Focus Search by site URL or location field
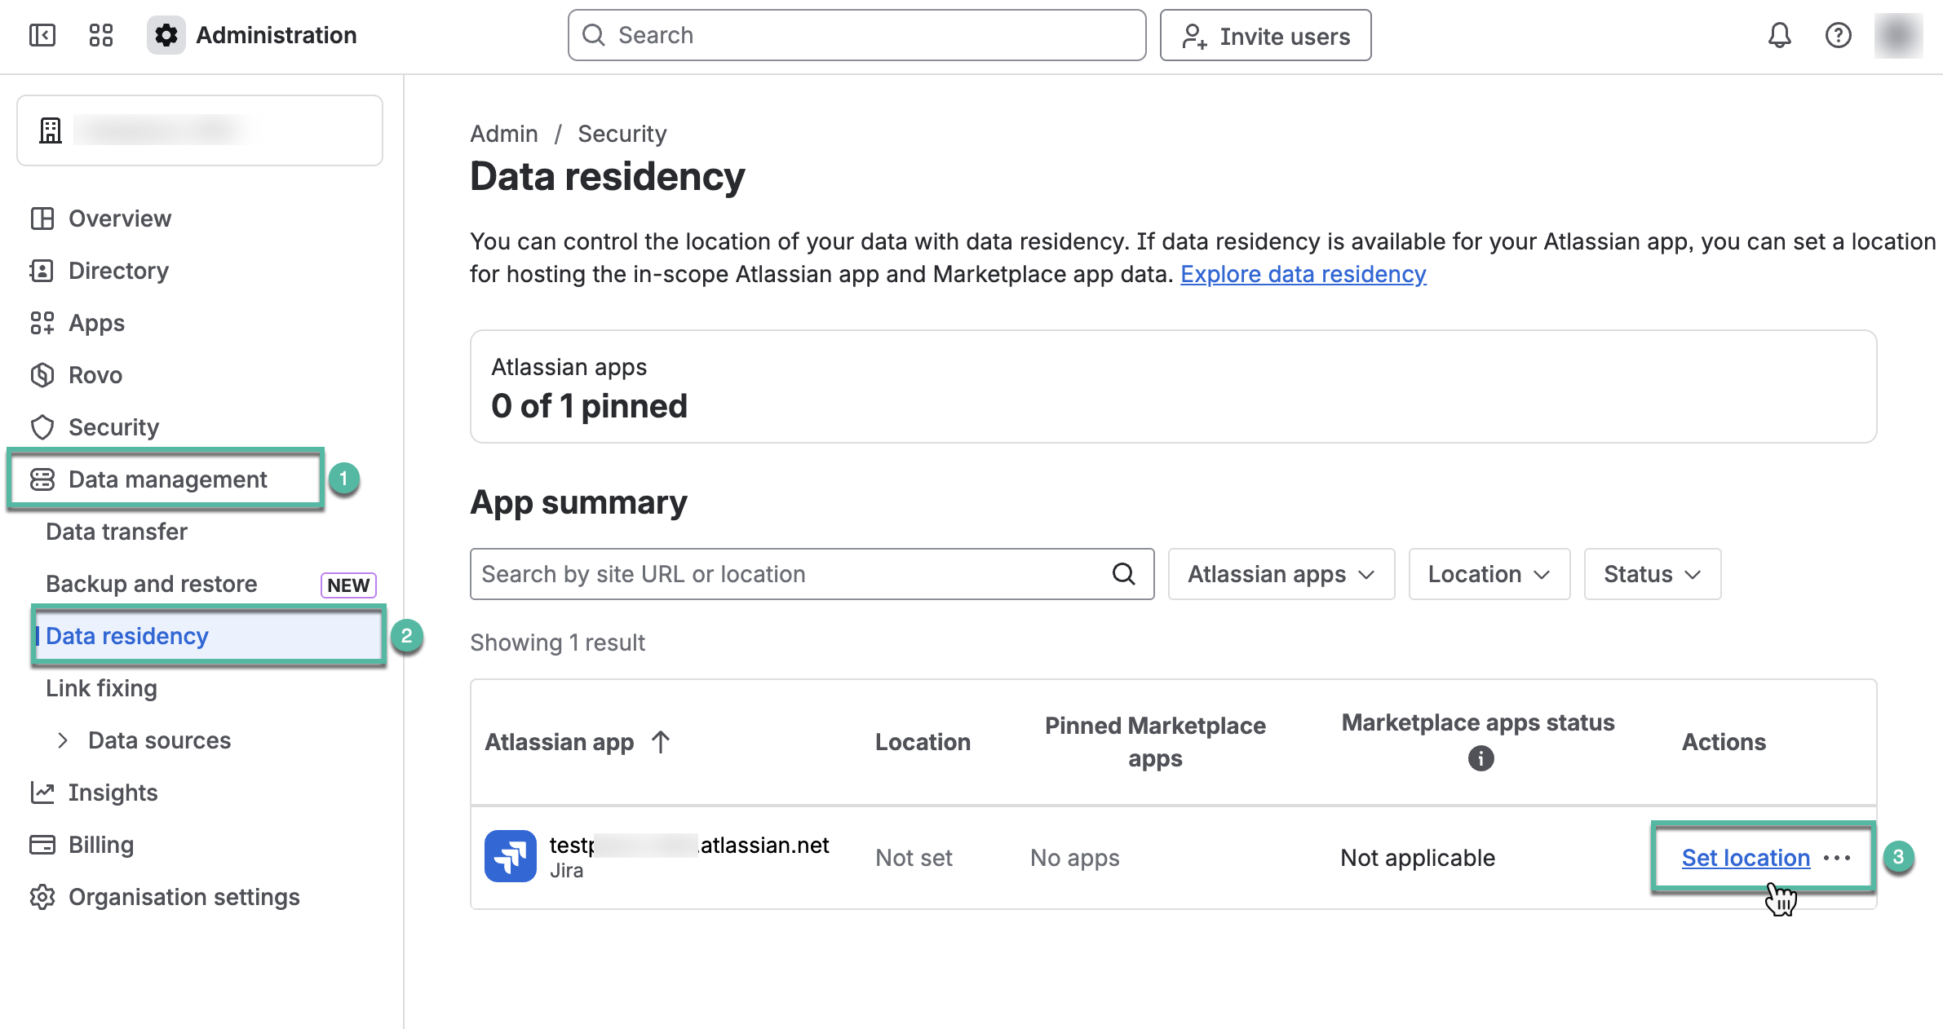This screenshot has width=1943, height=1029. pos(812,574)
